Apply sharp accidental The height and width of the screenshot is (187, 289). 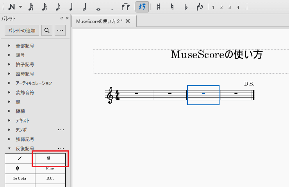pos(158,7)
